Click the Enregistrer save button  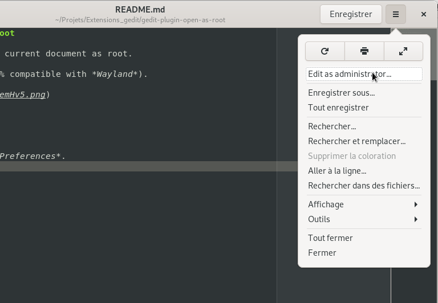(351, 14)
